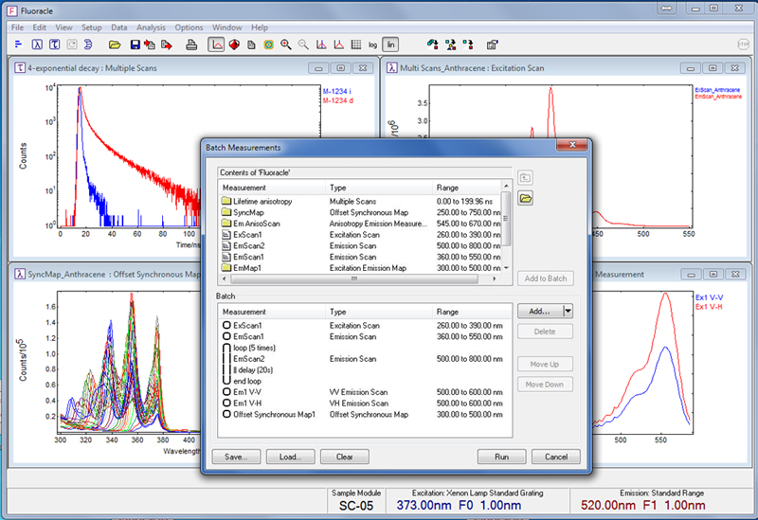Toggle the log scale button
Viewport: 758px width, 520px height.
(x=372, y=45)
